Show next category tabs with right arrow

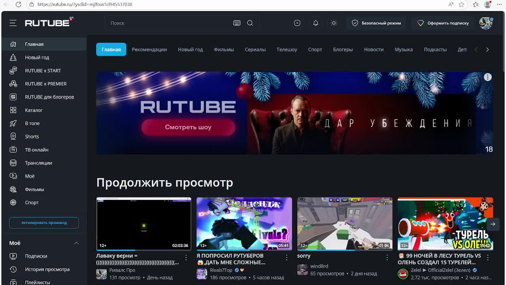pos(487,49)
